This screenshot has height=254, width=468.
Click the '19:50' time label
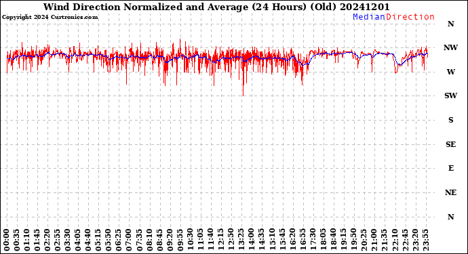coord(353,240)
